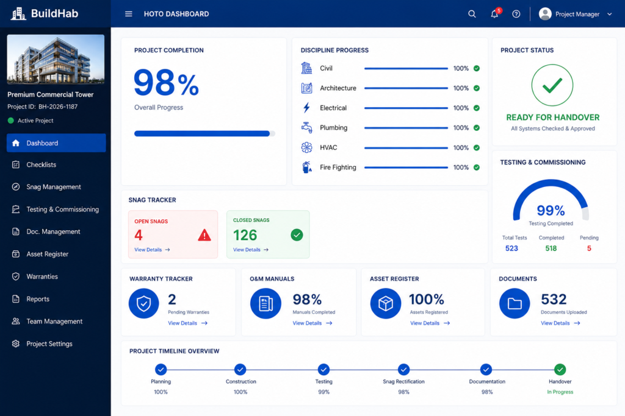
Task: Click the overall progress bar
Action: (x=204, y=133)
